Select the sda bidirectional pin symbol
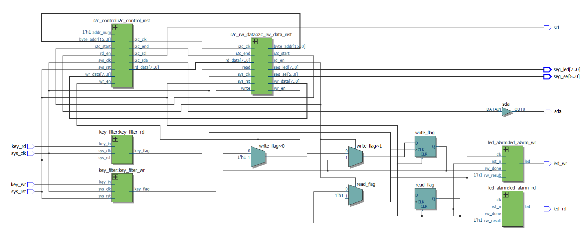This screenshot has width=586, height=237. click(548, 111)
